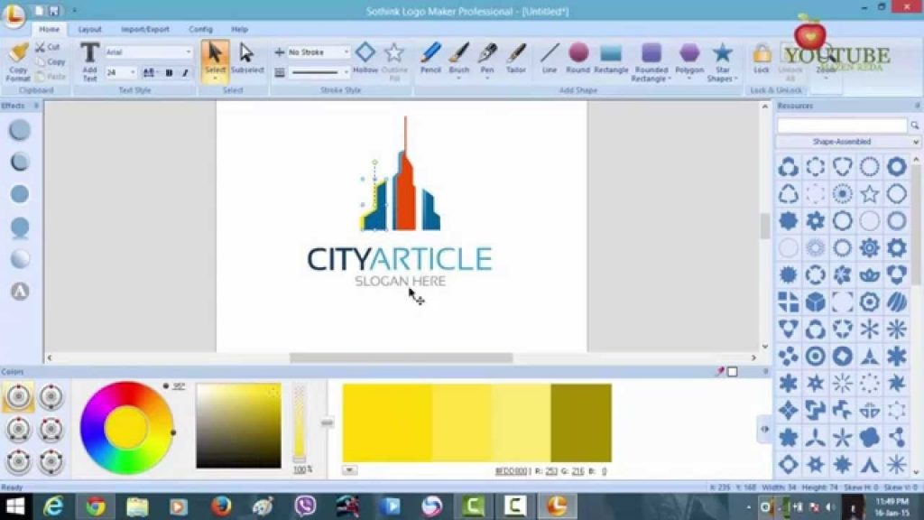Switch to the Layout ribbon tab

[x=90, y=29]
